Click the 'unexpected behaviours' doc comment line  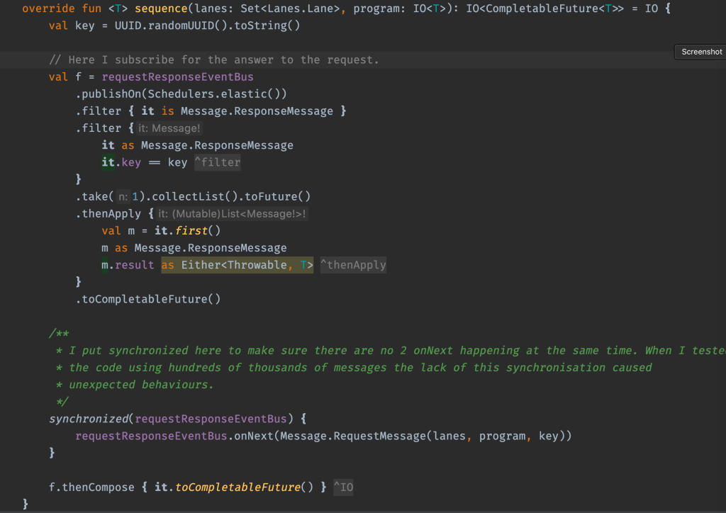(x=140, y=385)
